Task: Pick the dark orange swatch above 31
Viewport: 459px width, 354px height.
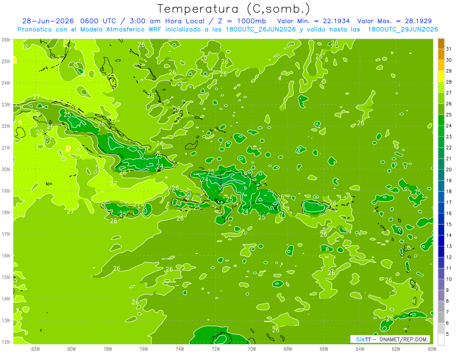Action: tap(441, 44)
